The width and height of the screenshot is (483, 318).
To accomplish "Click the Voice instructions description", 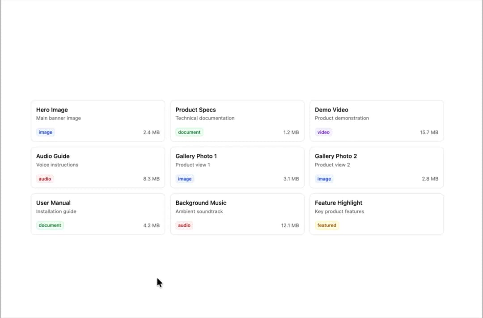I will pyautogui.click(x=57, y=165).
